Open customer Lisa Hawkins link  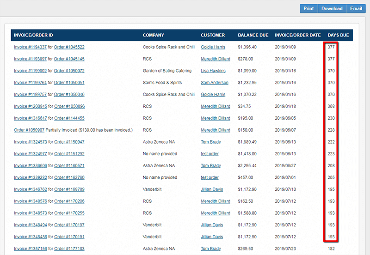pos(213,71)
